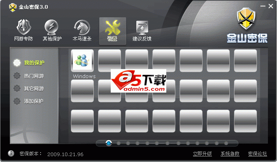Launch 木马速杀 horse icon

click(x=82, y=27)
